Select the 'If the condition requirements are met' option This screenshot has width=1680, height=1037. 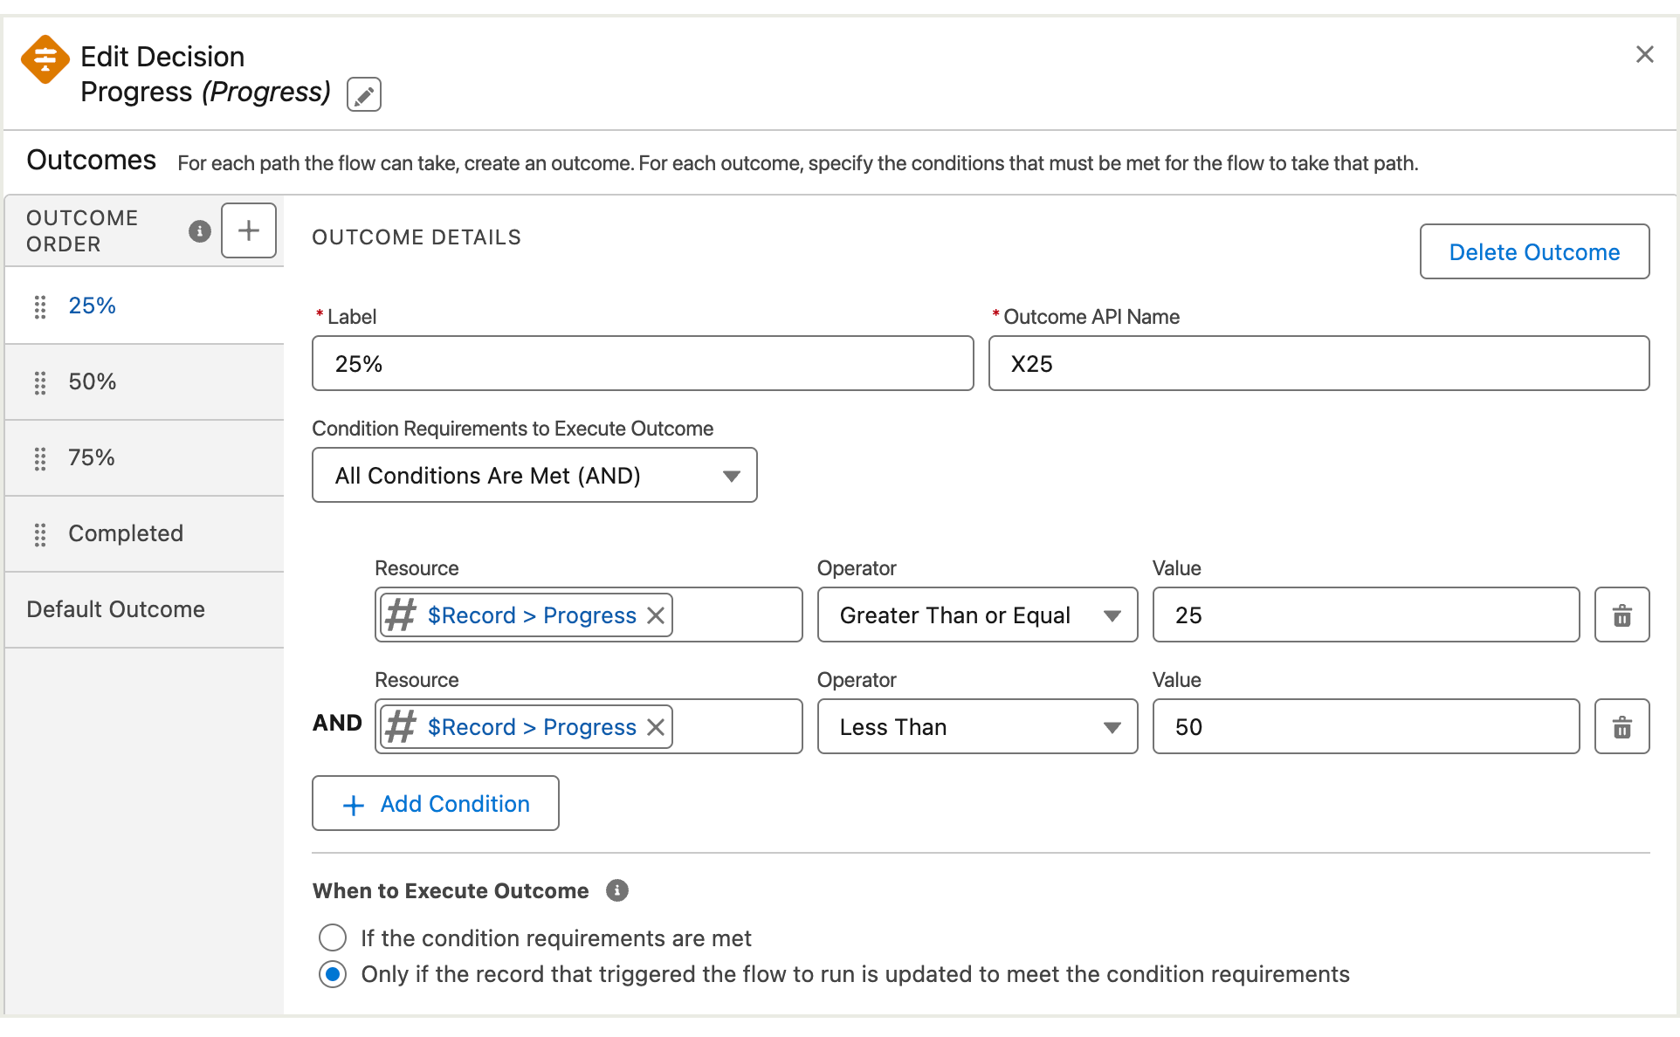click(333, 937)
